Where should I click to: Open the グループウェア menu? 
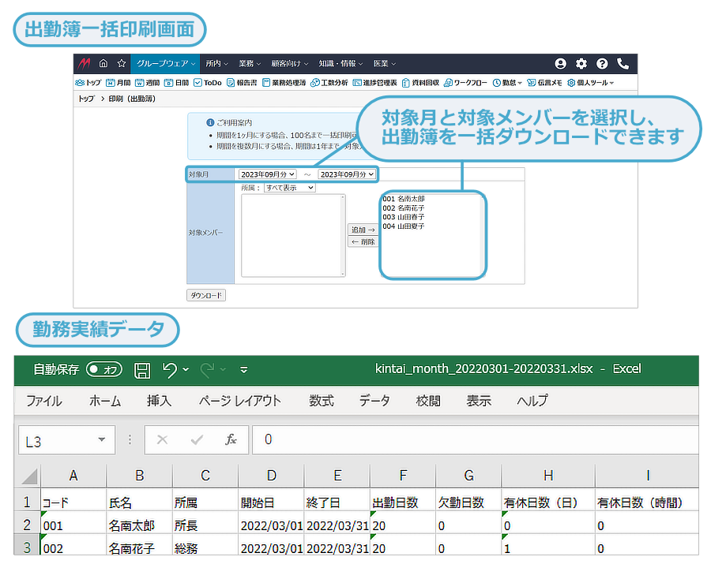pos(164,64)
